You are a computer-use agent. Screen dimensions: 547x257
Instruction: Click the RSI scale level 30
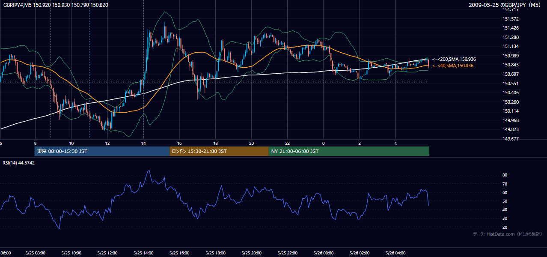click(505, 218)
